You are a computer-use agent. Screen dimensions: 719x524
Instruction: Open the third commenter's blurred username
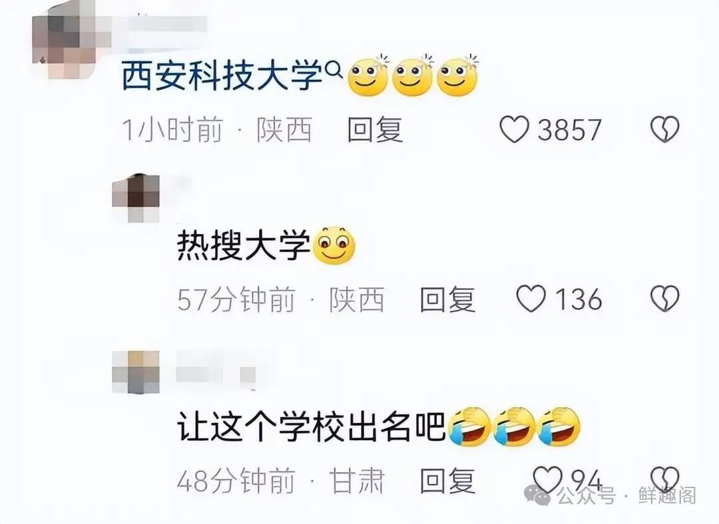coord(216,369)
